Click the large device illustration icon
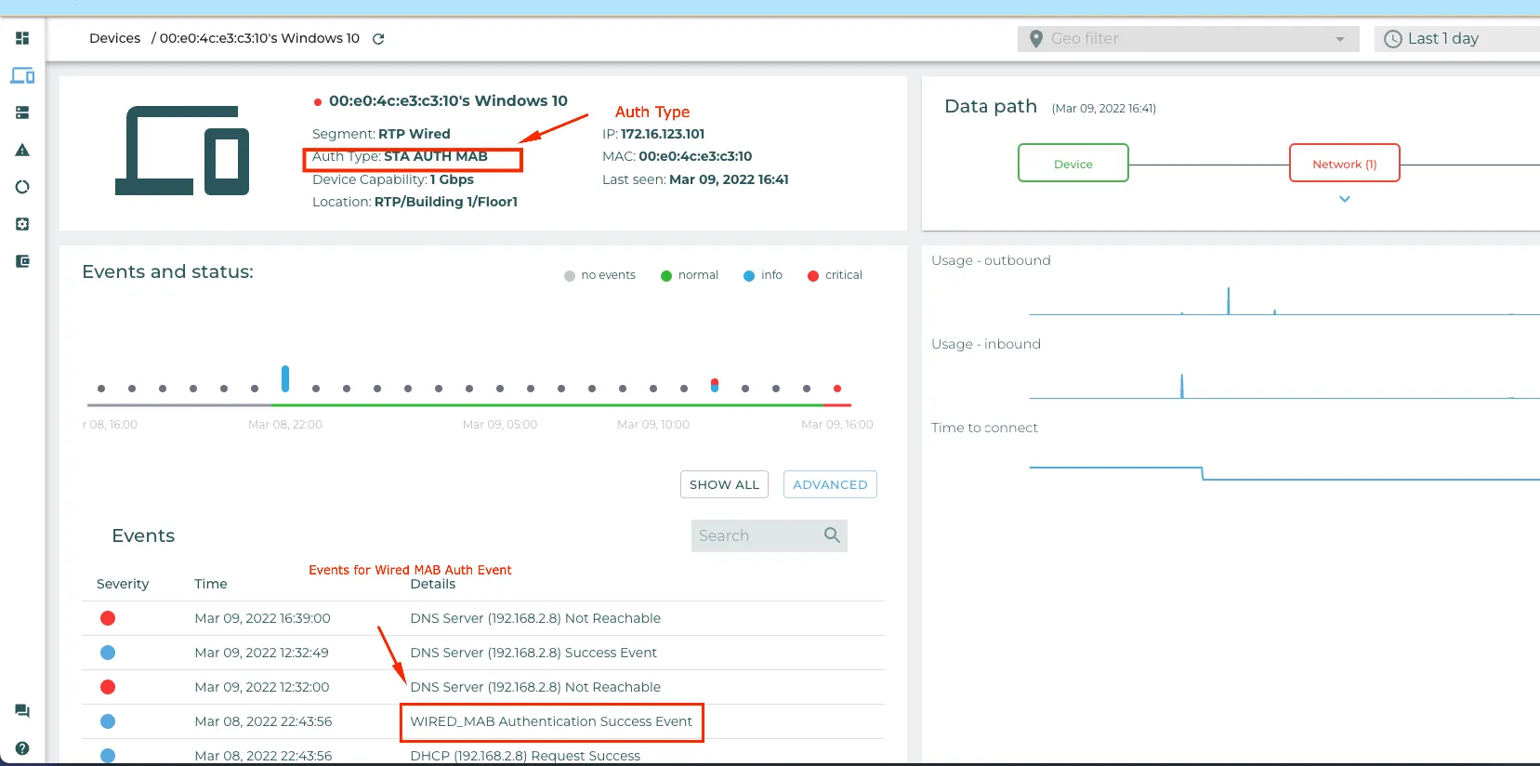The height and width of the screenshot is (766, 1540). [x=182, y=151]
